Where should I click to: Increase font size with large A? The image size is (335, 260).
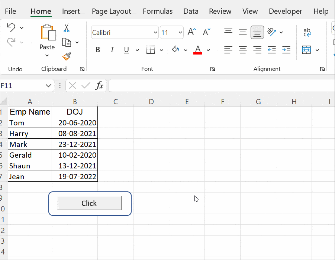191,32
